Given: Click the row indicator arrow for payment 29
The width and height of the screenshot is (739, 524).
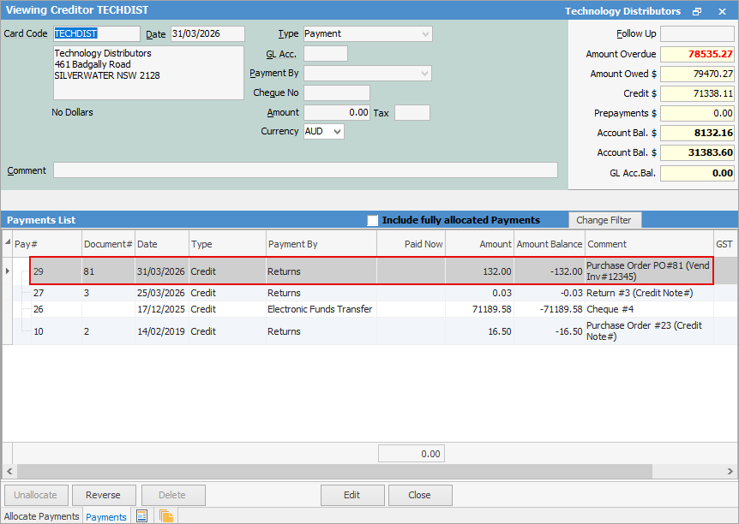Looking at the screenshot, I should pyautogui.click(x=9, y=271).
